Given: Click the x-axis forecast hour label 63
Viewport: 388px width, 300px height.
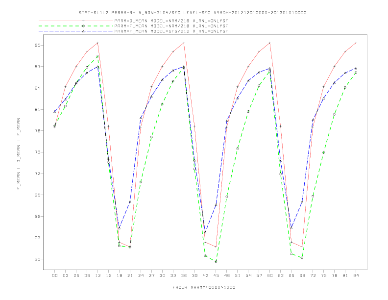Looking at the screenshot, I should tap(281, 275).
